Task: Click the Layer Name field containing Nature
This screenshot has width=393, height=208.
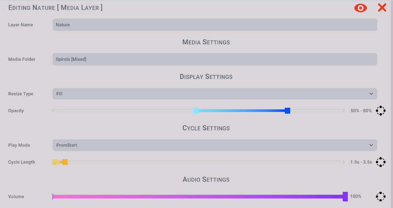Action: tap(215, 25)
